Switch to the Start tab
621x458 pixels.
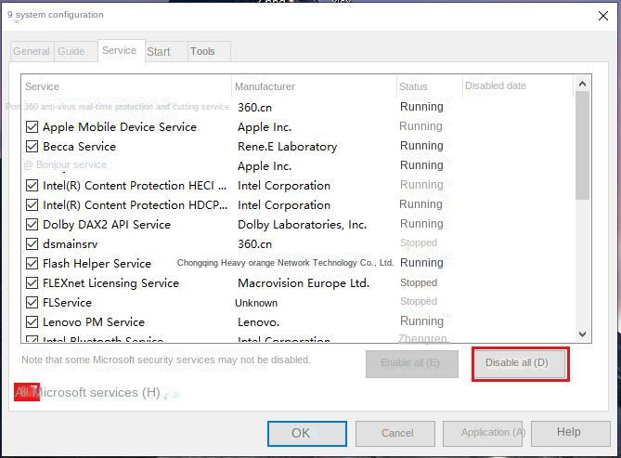pyautogui.click(x=159, y=52)
